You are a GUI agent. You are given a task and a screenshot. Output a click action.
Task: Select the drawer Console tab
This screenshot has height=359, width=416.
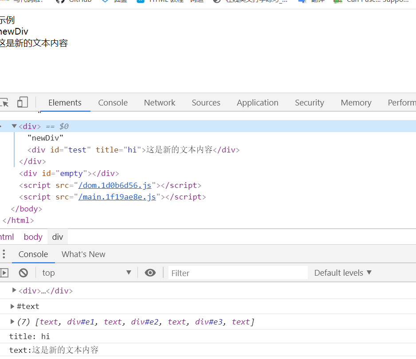coord(33,254)
